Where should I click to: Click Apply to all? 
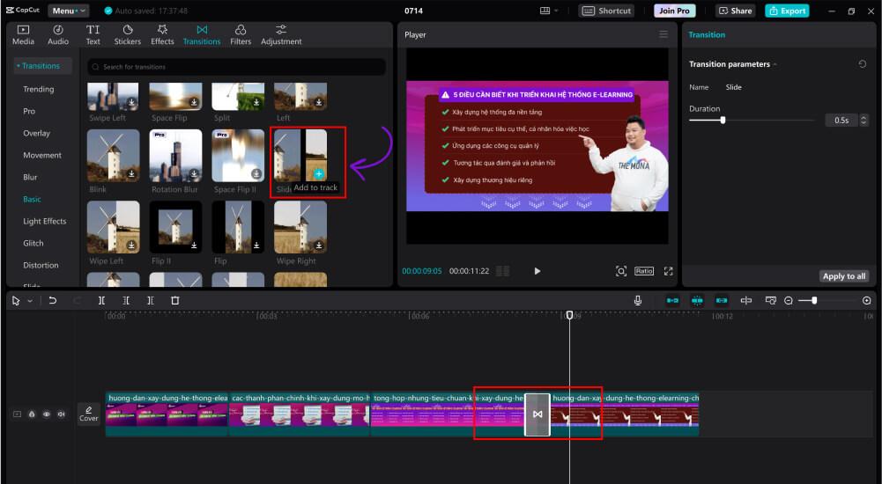pos(844,276)
